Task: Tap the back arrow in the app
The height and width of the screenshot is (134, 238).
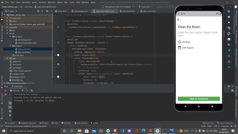Action: click(x=178, y=20)
